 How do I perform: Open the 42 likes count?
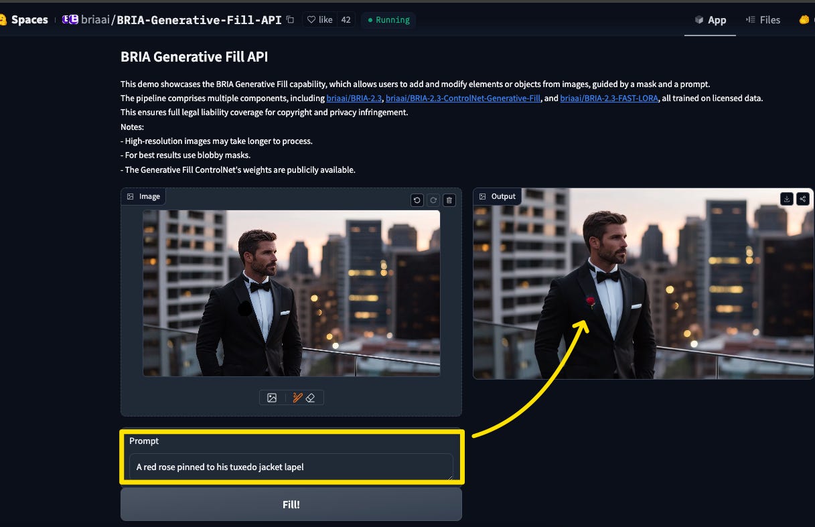click(x=346, y=20)
